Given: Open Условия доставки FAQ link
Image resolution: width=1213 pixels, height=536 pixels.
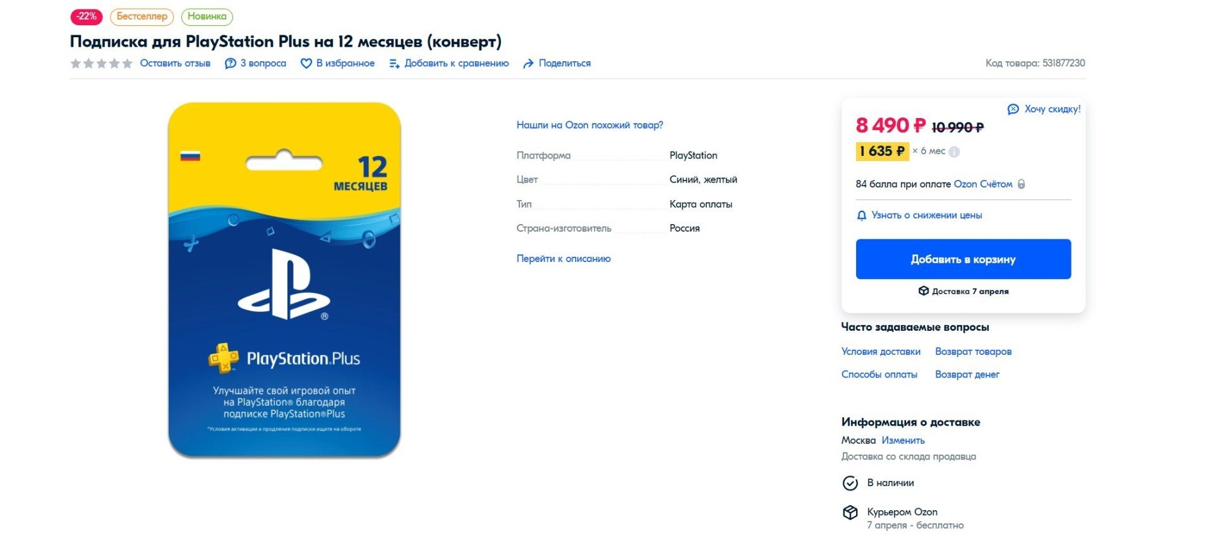Looking at the screenshot, I should click(881, 352).
